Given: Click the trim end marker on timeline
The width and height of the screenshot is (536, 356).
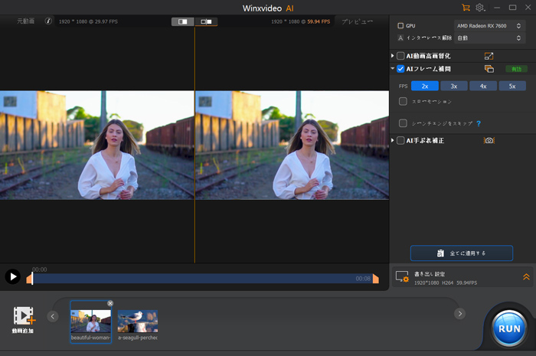Looking at the screenshot, I should [376, 279].
